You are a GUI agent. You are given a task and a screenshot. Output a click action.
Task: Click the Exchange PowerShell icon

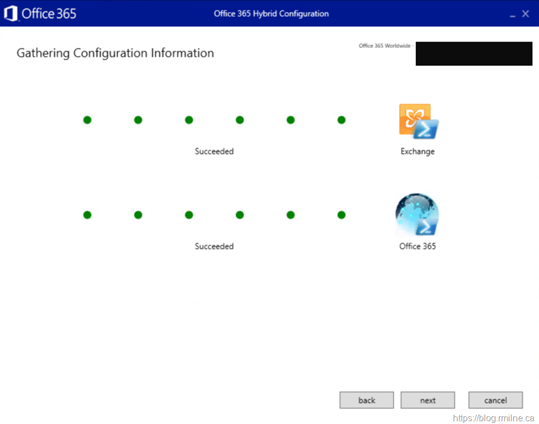418,121
